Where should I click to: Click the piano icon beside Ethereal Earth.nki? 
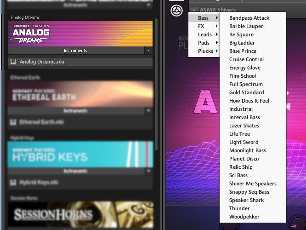(13, 122)
